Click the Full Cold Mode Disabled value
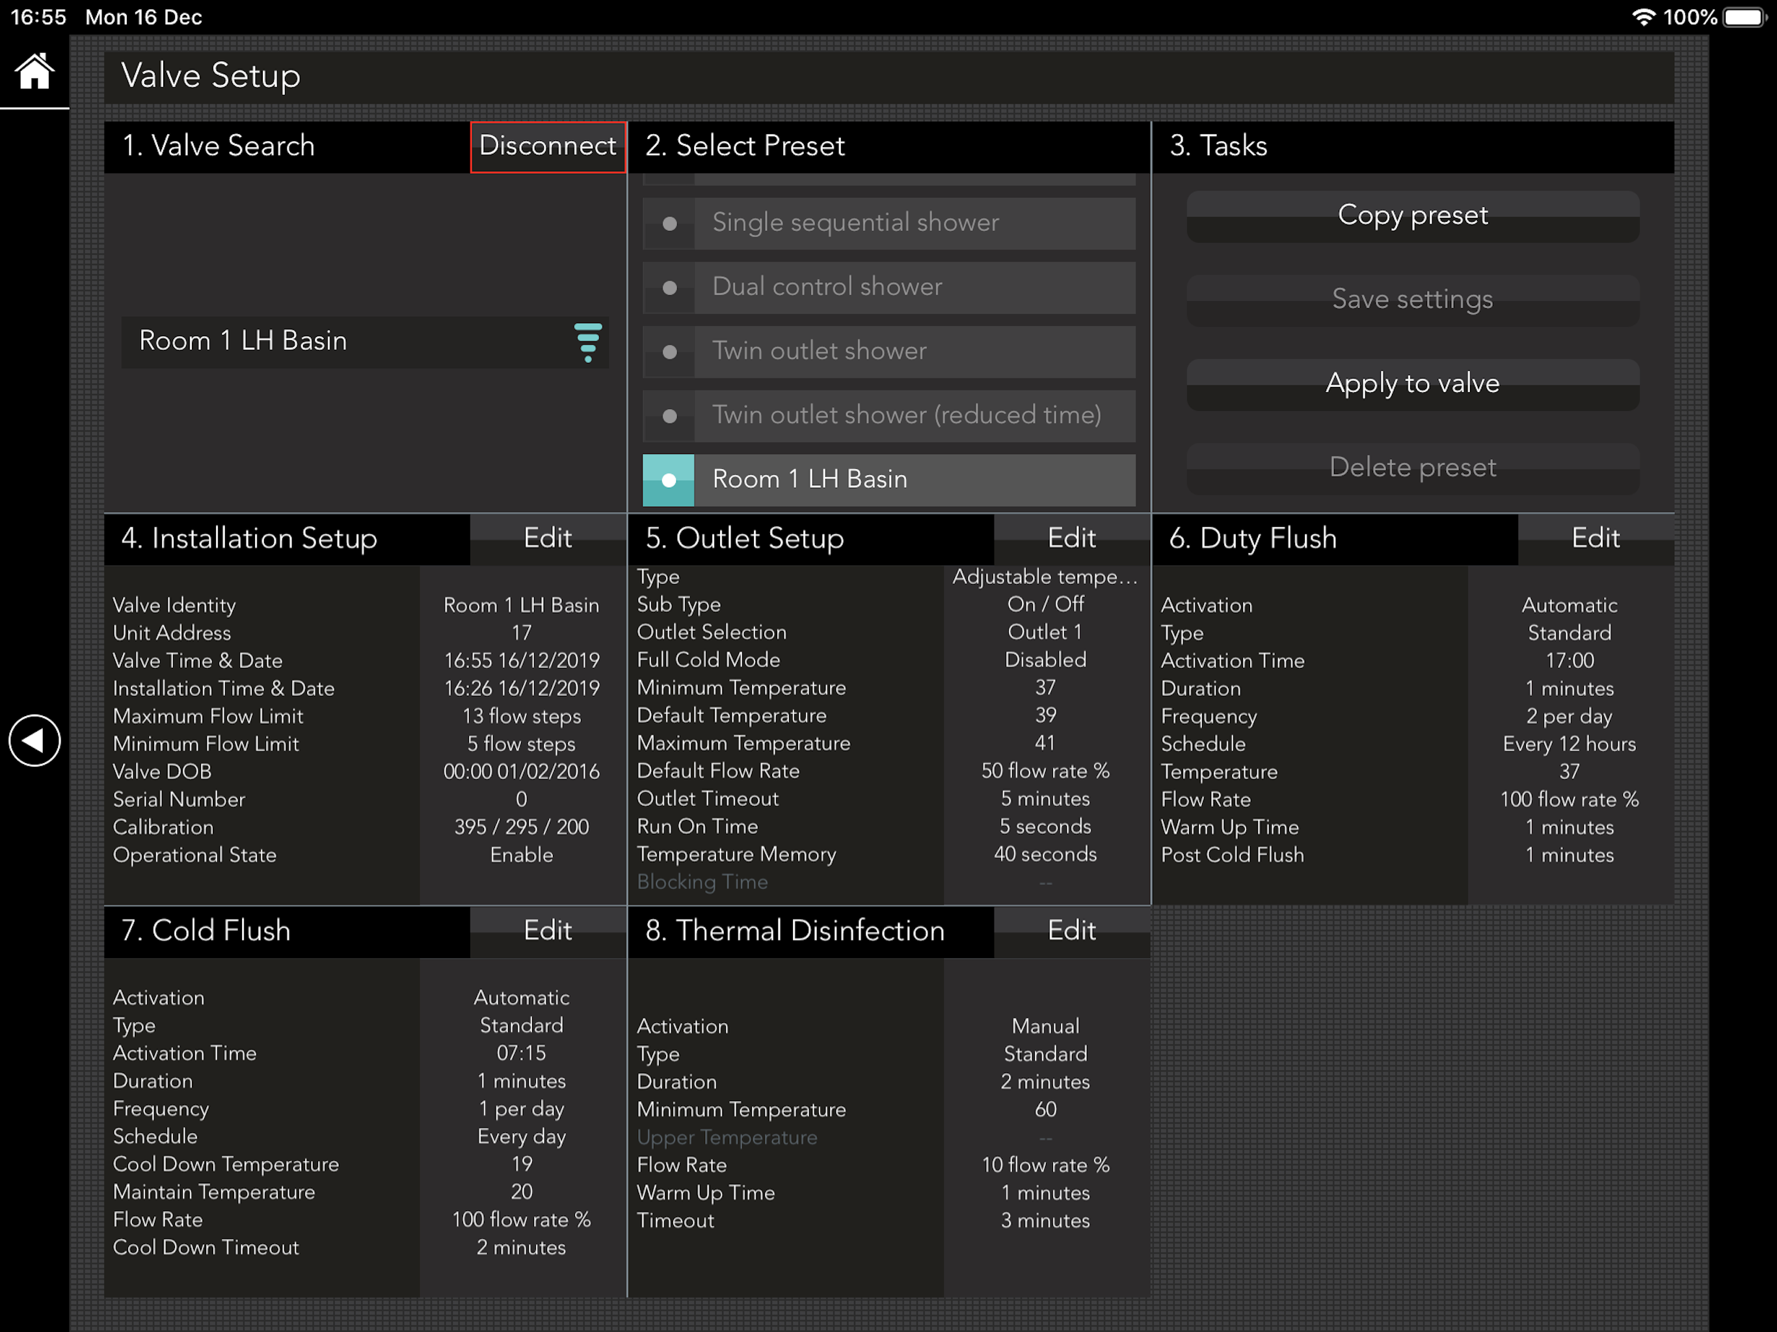1777x1332 pixels. (1045, 659)
